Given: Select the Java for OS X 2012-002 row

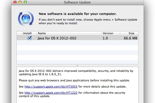Looking at the screenshot, I should [x=78, y=38].
